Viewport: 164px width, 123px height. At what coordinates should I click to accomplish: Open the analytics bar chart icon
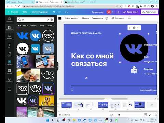(119, 12)
